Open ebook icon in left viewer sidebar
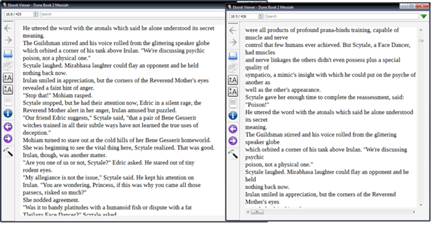The height and width of the screenshot is (249, 435). pos(7,53)
